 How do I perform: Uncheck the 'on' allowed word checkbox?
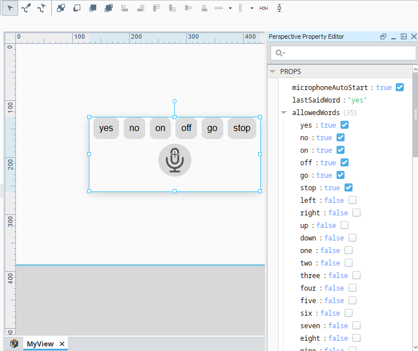(x=341, y=150)
